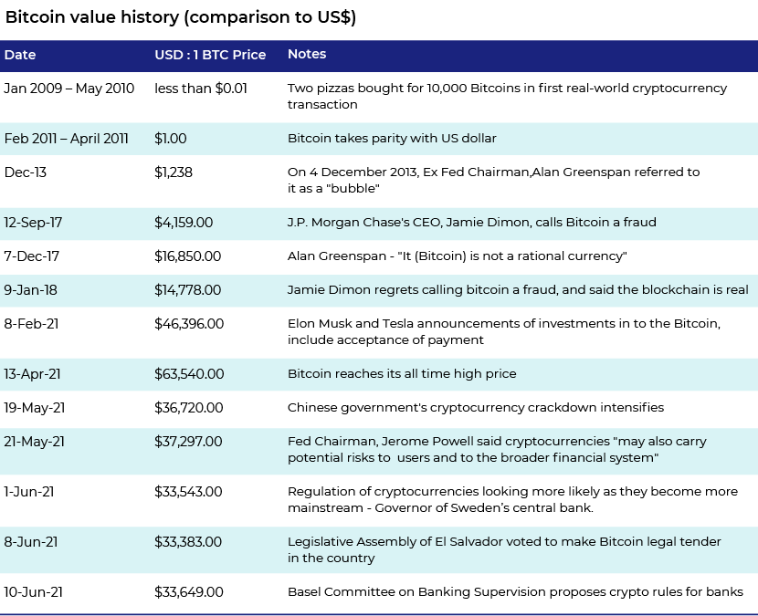Select note "Bitcoin reaches its all time high price"
Image resolution: width=758 pixels, height=616 pixels.
[x=402, y=374]
